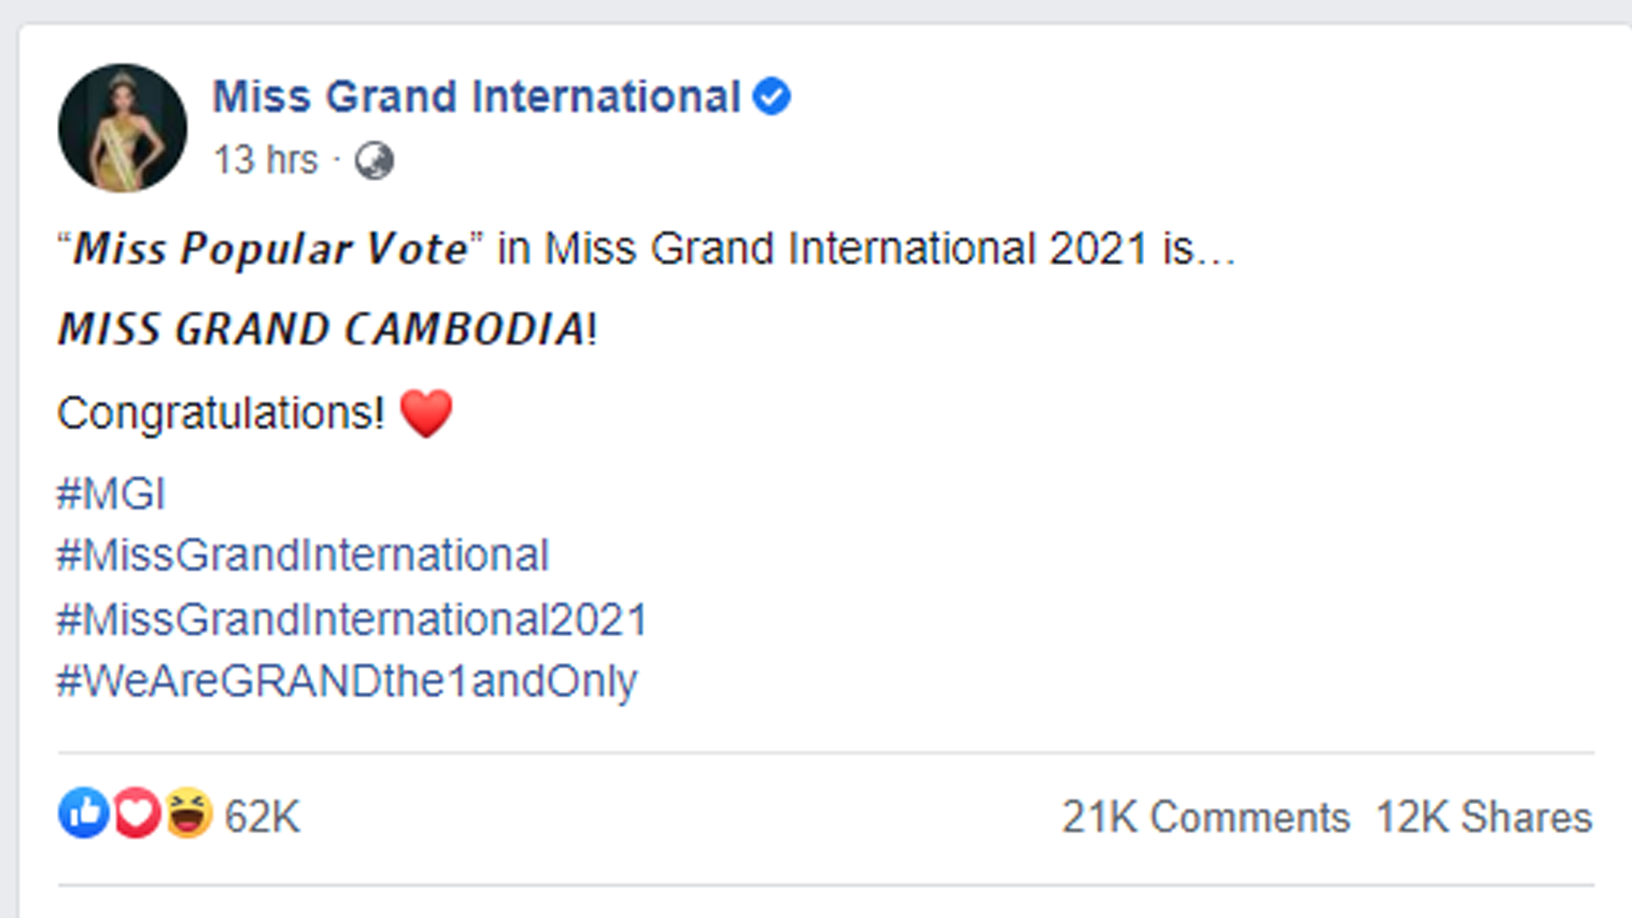Click the blue Like reaction icon
Viewport: 1632px width, 918px height.
(83, 813)
